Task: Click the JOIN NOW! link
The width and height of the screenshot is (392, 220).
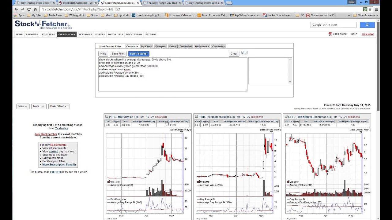Action: [367, 34]
